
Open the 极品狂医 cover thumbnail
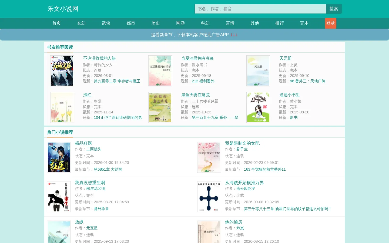59,157
